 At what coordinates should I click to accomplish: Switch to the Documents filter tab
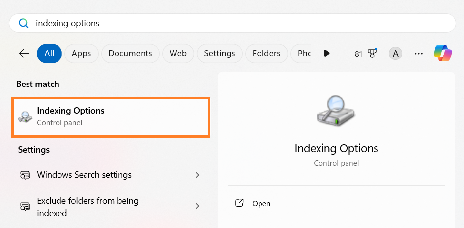coord(130,53)
